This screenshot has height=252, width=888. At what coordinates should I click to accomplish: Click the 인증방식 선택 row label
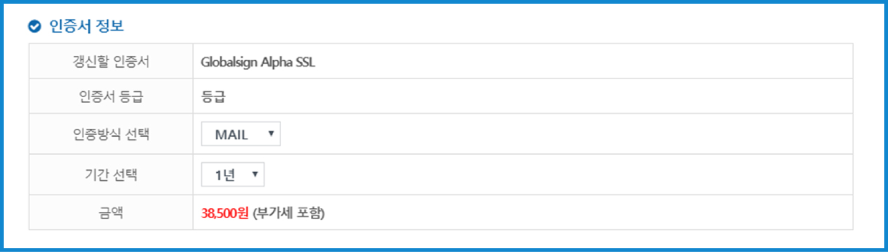[x=111, y=134]
